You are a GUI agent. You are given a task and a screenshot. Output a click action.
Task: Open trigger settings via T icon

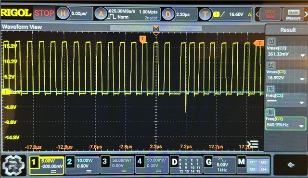point(205,14)
